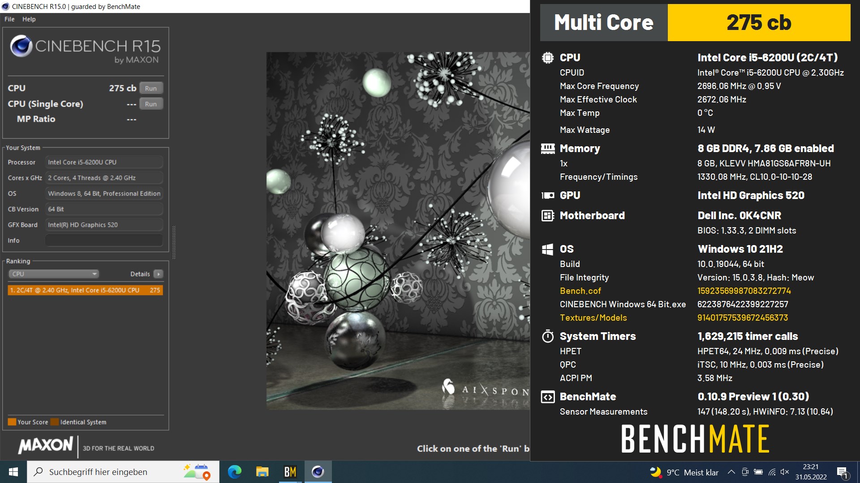Click the MAXON logo
Image resolution: width=860 pixels, height=483 pixels.
point(45,445)
